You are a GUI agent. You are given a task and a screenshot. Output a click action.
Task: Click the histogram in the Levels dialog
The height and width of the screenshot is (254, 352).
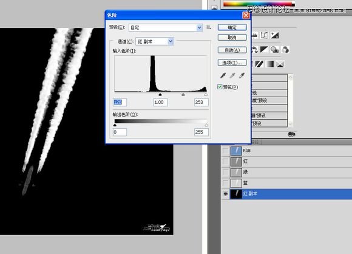[x=160, y=74]
